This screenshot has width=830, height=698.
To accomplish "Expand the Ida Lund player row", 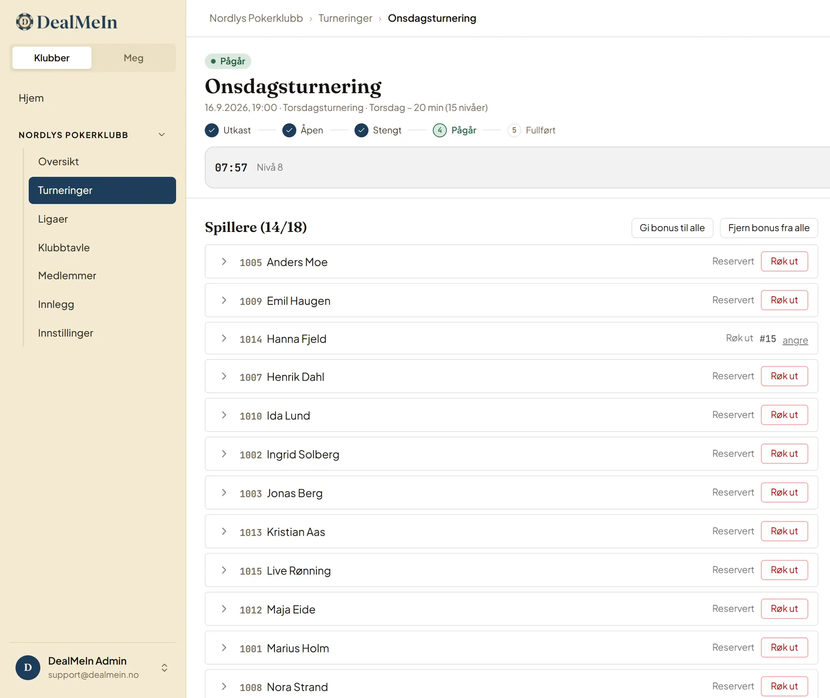I will [224, 415].
